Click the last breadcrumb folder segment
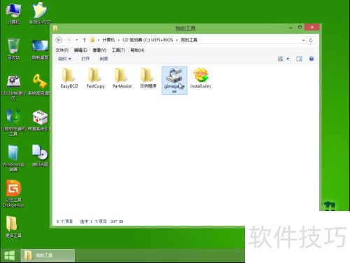This screenshot has width=350, height=263. (189, 40)
